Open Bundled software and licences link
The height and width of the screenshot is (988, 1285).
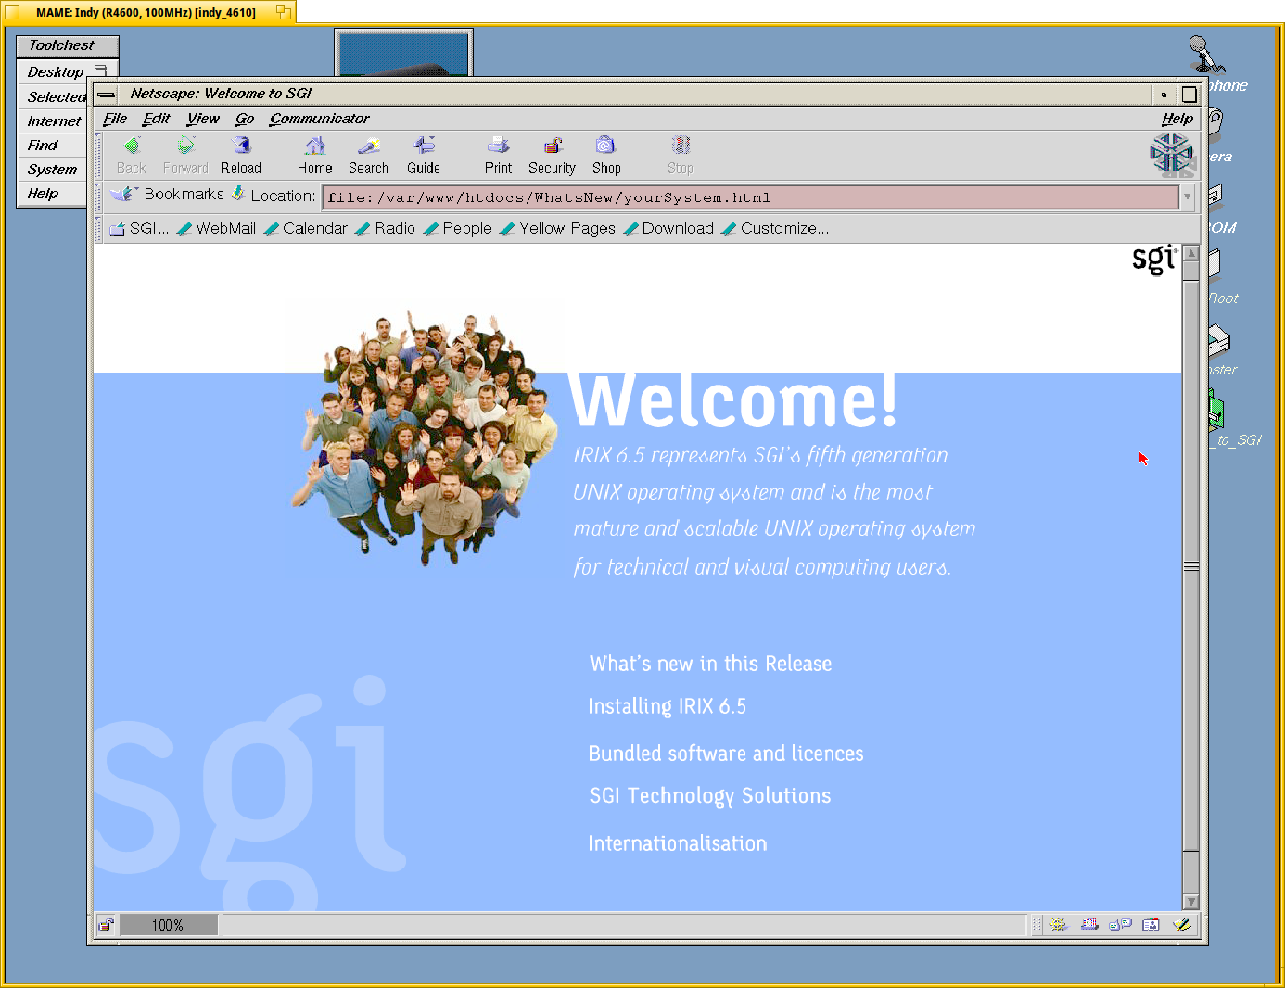(726, 754)
